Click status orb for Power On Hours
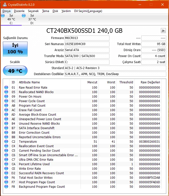The width and height of the screenshot is (169, 196). tap(6, 96)
